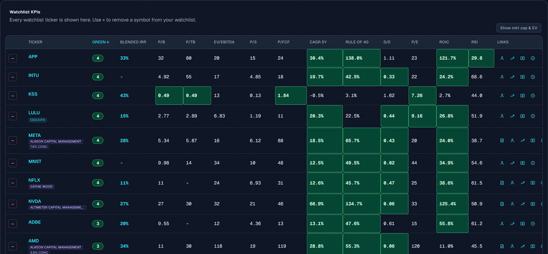Image resolution: width=548 pixels, height=254 pixels.
Task: Click the 121.7% ROIC cell for APP
Action: point(452,58)
